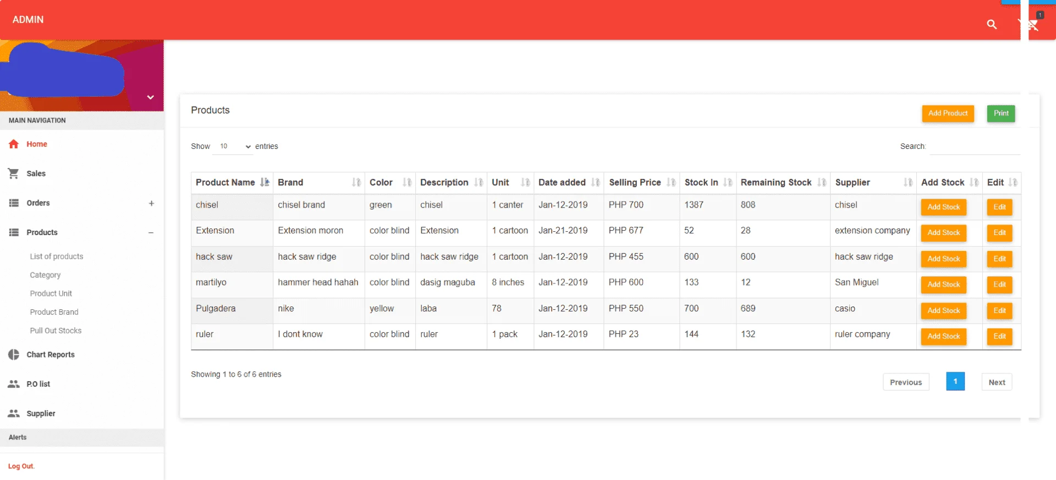
Task: Sort table by Supplier column arrows
Action: tap(908, 182)
